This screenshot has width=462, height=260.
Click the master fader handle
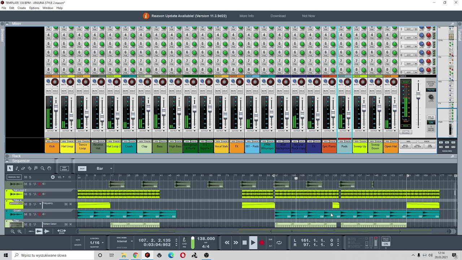tap(418, 95)
